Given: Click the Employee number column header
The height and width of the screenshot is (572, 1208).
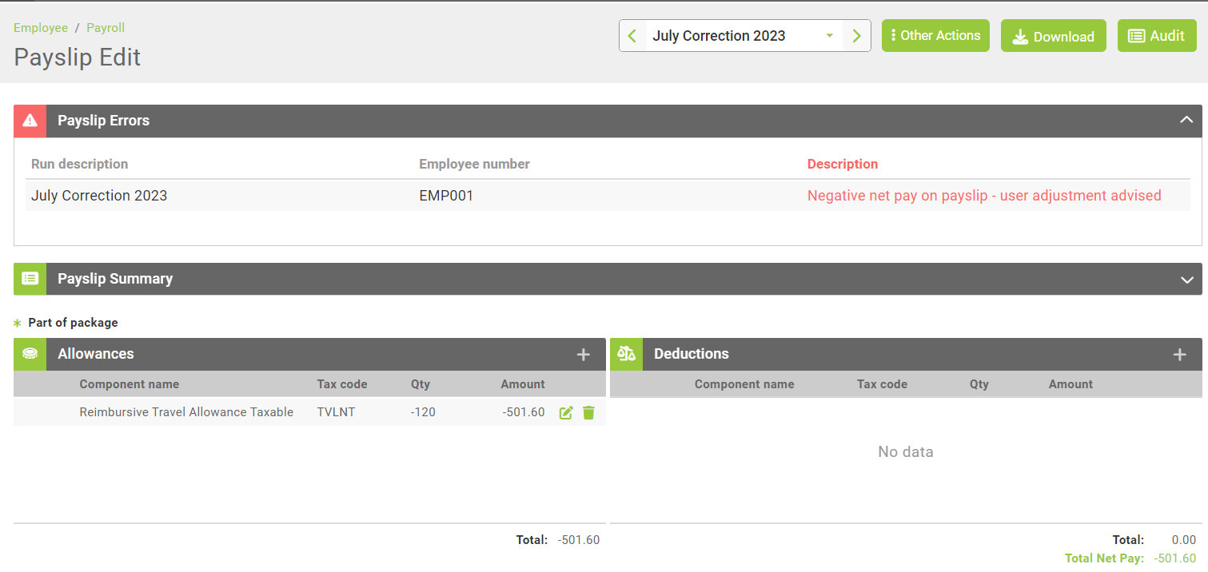Looking at the screenshot, I should pos(475,164).
